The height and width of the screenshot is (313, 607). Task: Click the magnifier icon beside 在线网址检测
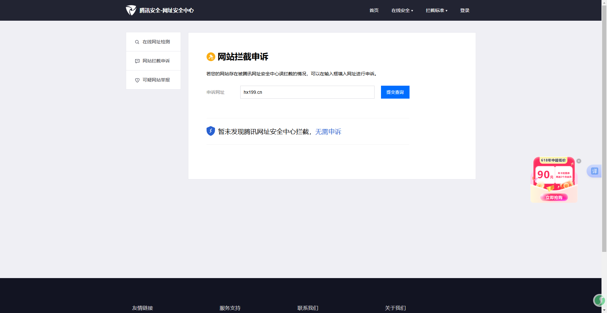pyautogui.click(x=137, y=42)
